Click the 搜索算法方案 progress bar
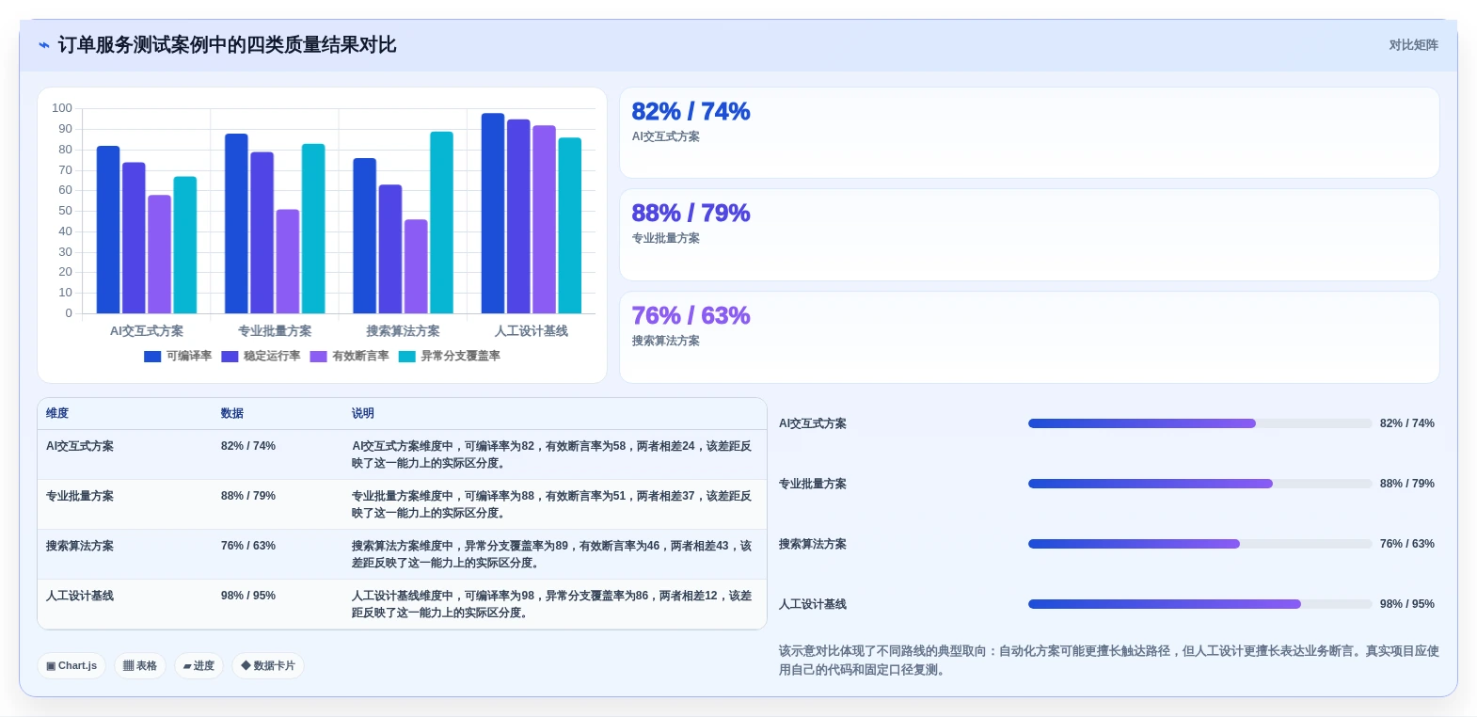The width and height of the screenshot is (1477, 717). [1199, 544]
